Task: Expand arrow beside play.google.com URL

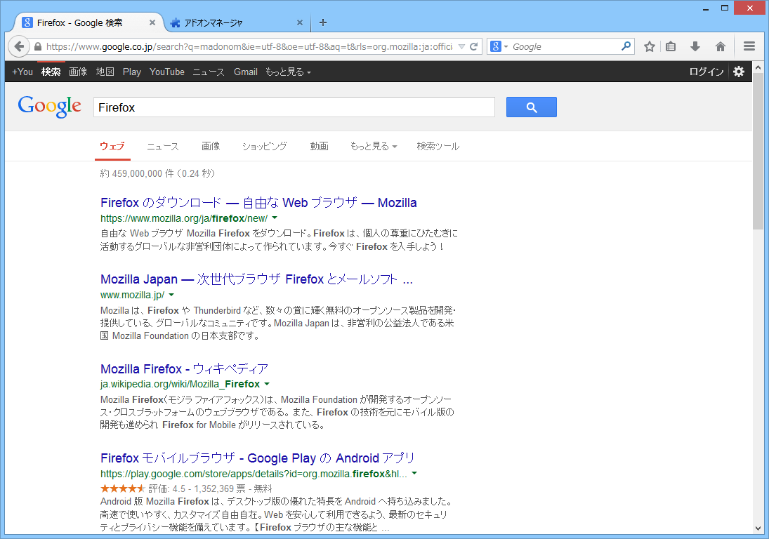Action: click(x=414, y=473)
